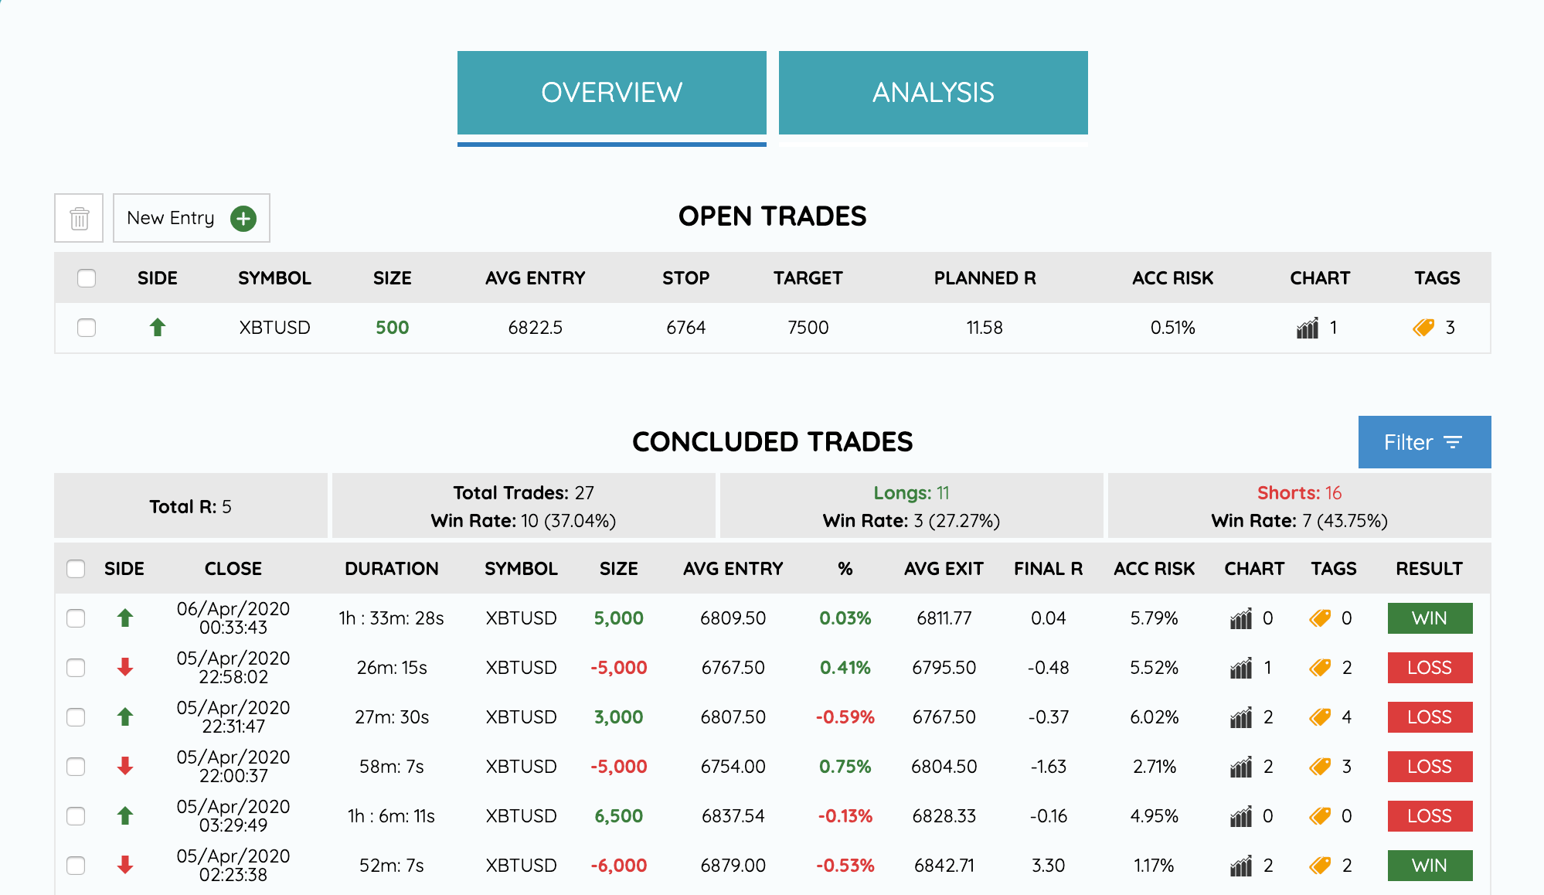Switch to the OVERVIEW tab
Viewport: 1544px width, 895px height.
click(611, 93)
